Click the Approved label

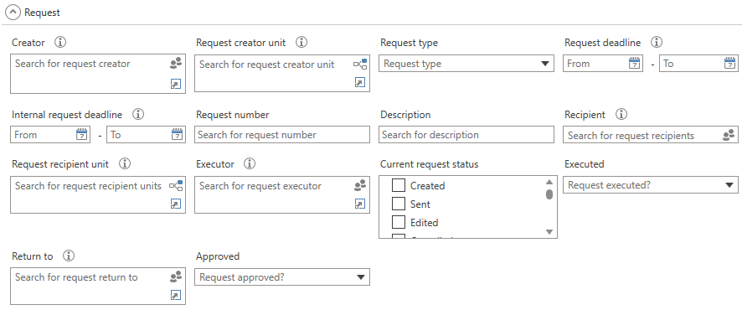point(218,256)
